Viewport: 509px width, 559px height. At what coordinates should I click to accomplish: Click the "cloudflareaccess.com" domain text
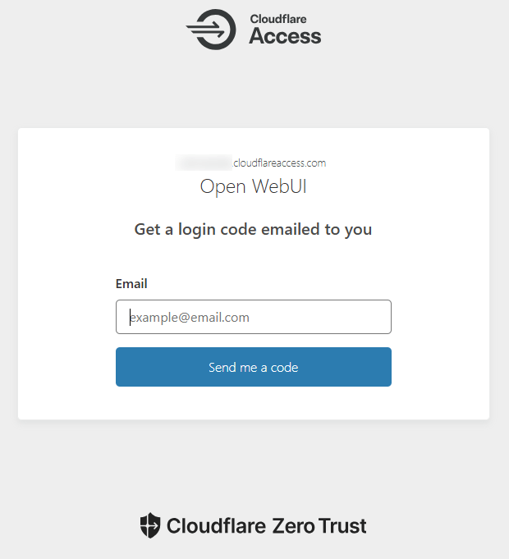[x=280, y=163]
